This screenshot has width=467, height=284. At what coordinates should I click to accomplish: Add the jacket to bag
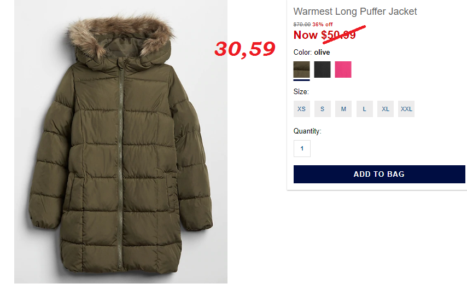[x=379, y=175]
